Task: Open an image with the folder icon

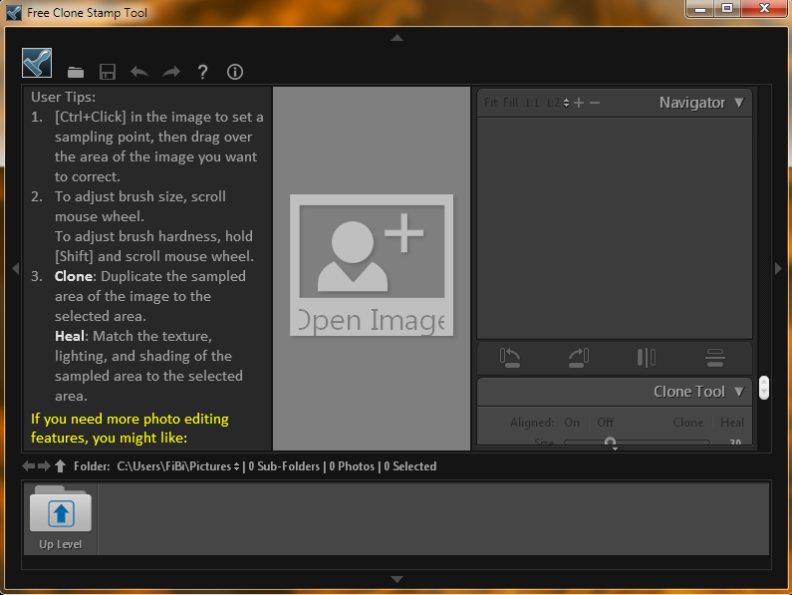Action: tap(76, 72)
